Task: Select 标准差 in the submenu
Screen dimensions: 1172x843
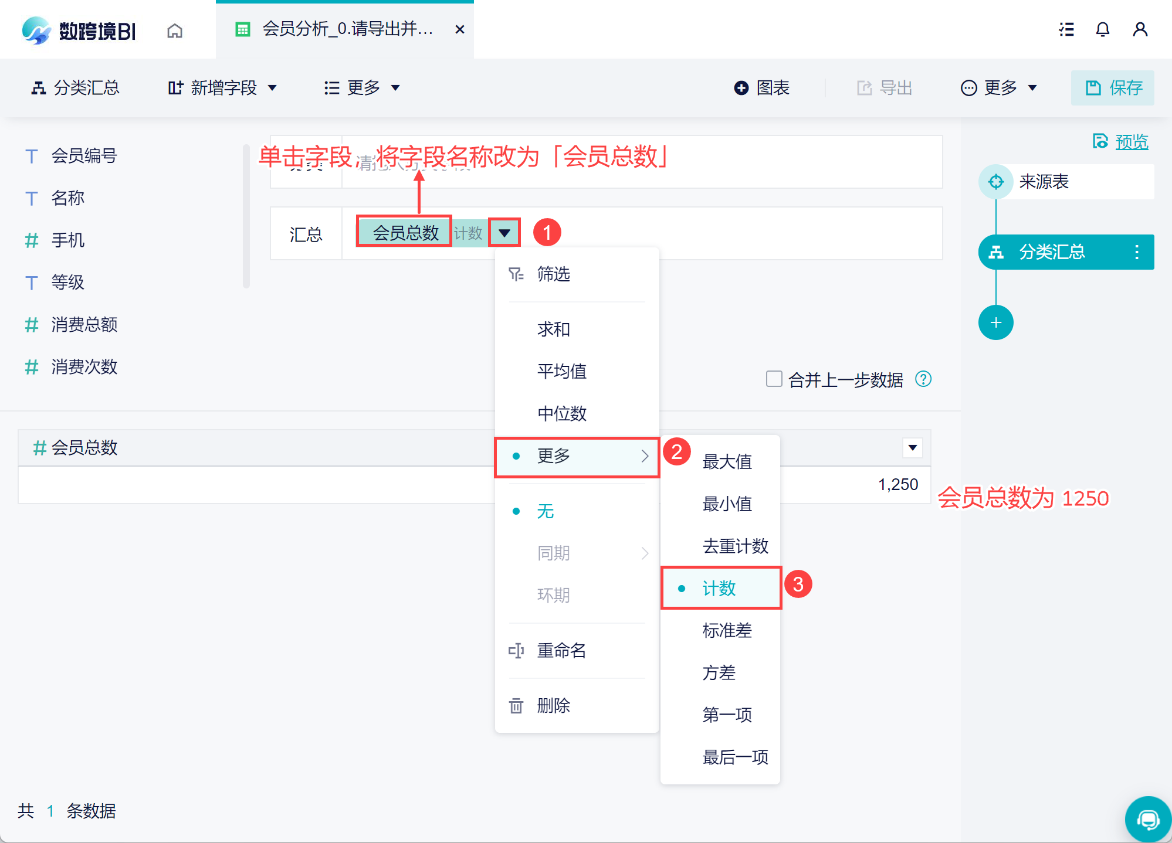Action: tap(720, 630)
